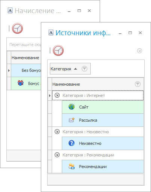Screen dimensions: 151x192
Task: Close the Источники инф... window
Action: coord(140,33)
